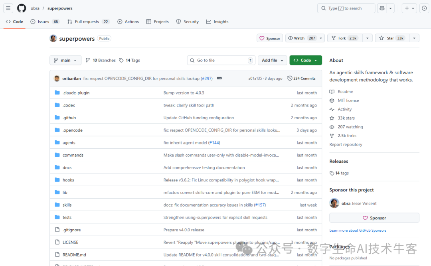Open the green Code dropdown button
Screen dimensions: 431x266
[x=306, y=60]
